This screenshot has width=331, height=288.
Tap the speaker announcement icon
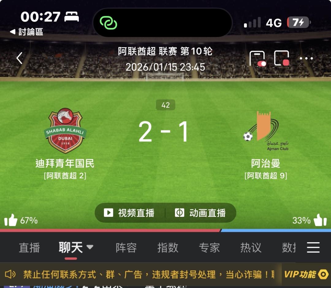tap(10, 274)
